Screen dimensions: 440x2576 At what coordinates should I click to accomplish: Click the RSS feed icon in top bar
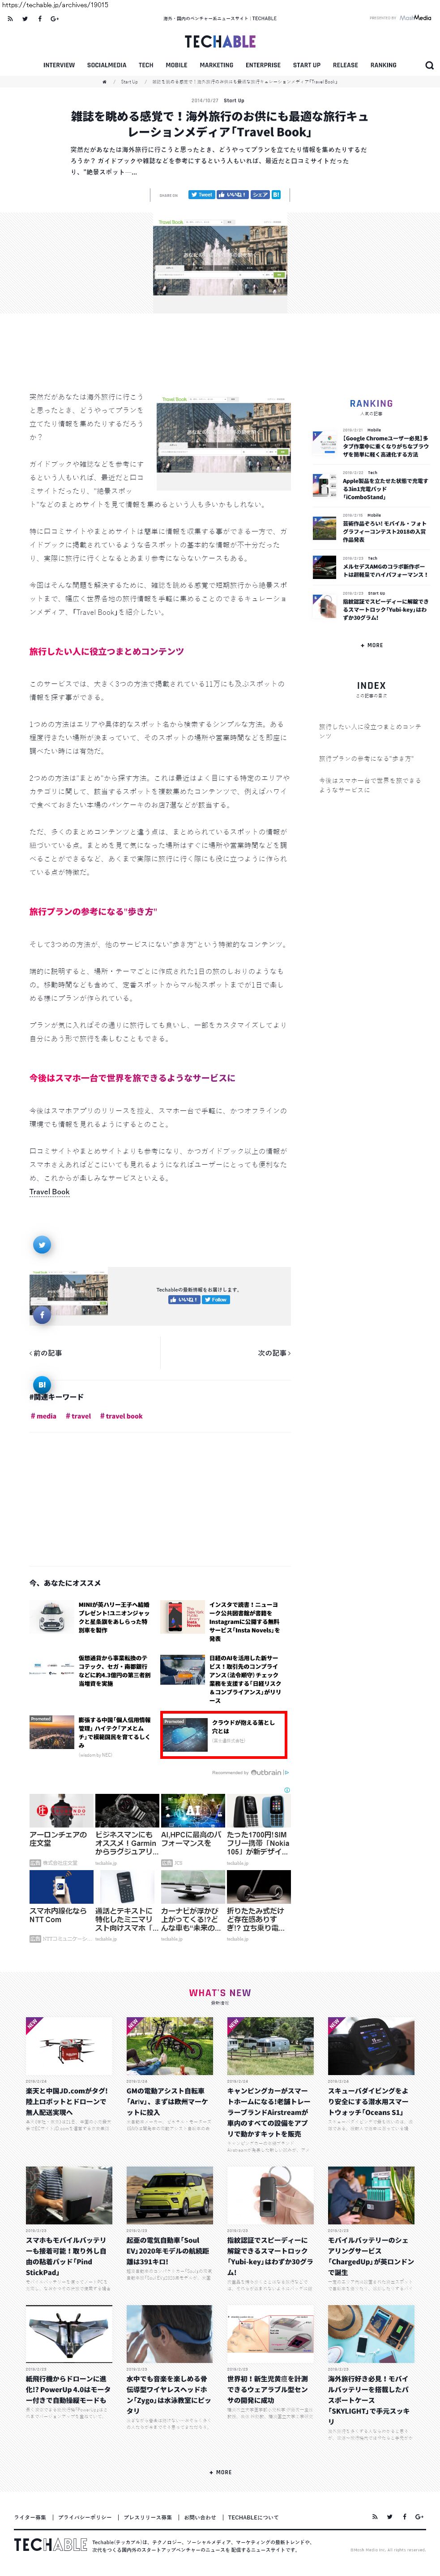coord(10,18)
